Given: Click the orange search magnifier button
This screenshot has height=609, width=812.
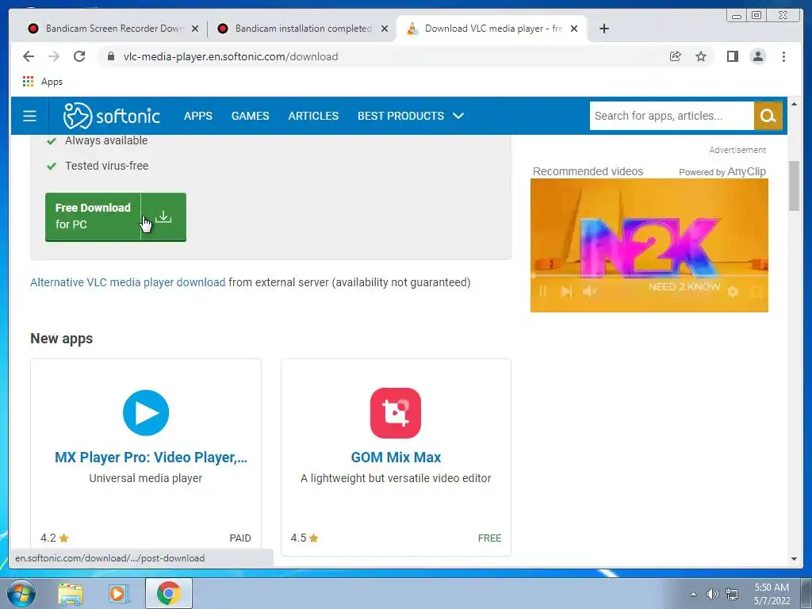Looking at the screenshot, I should [x=768, y=116].
